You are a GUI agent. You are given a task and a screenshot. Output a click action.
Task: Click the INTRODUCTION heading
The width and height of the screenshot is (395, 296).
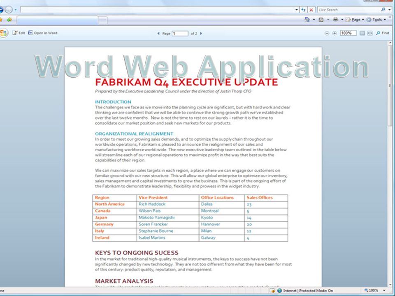coord(113,102)
